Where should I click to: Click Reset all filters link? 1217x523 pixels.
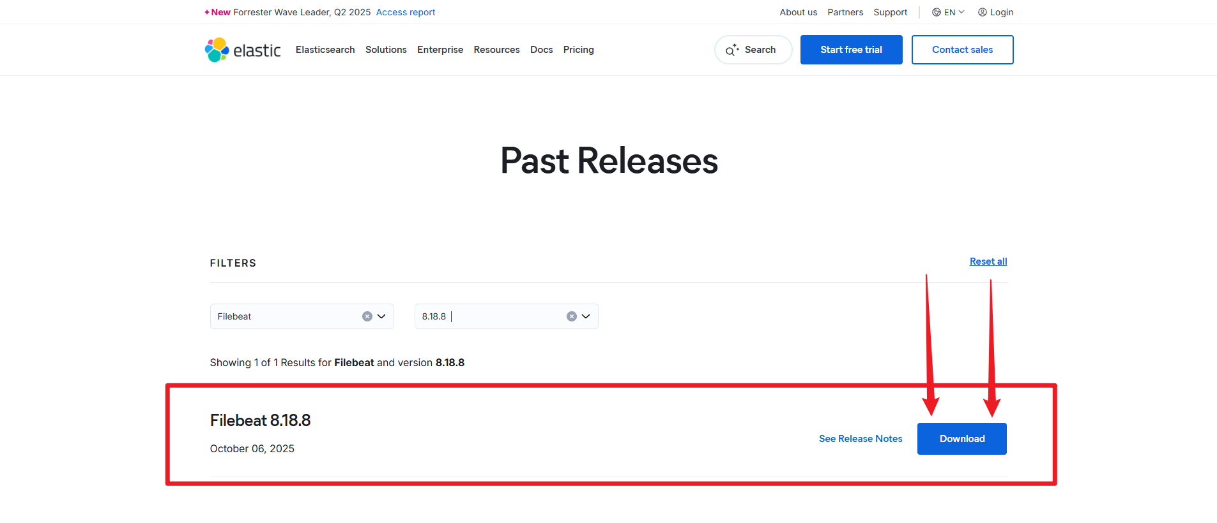(988, 261)
